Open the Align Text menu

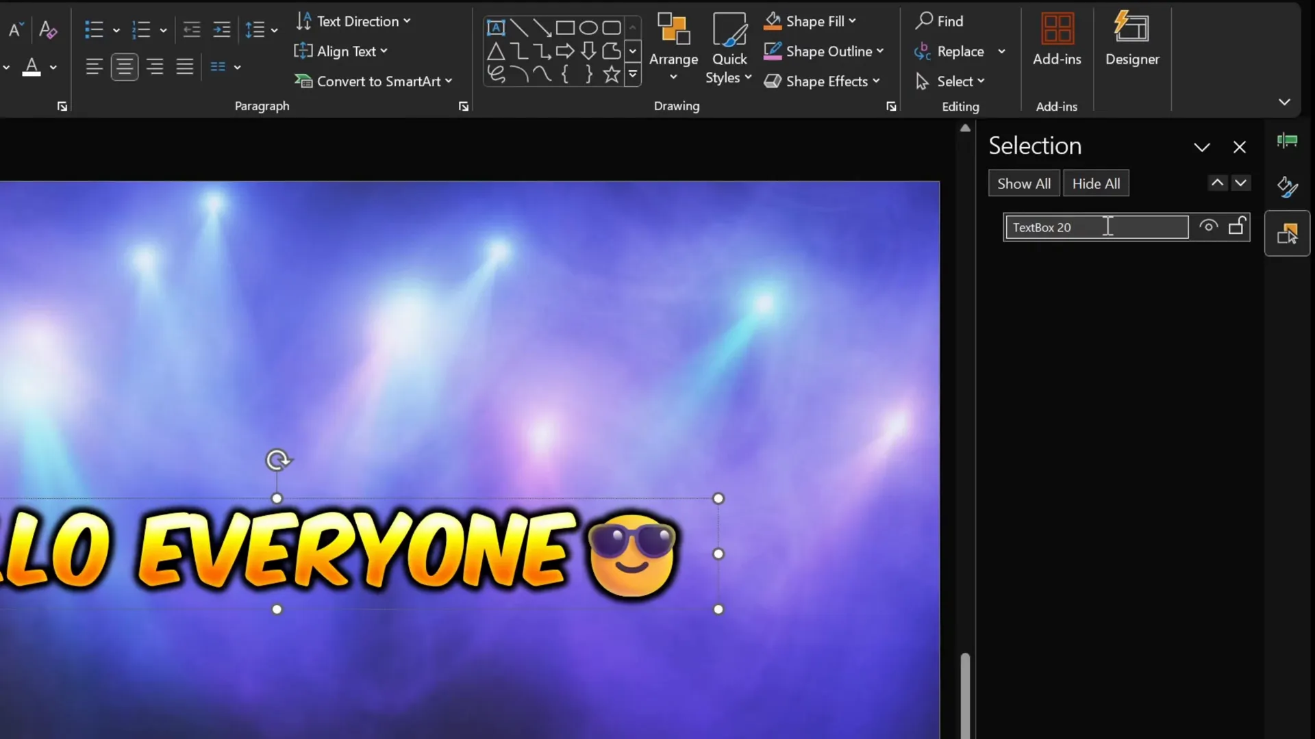pos(341,51)
